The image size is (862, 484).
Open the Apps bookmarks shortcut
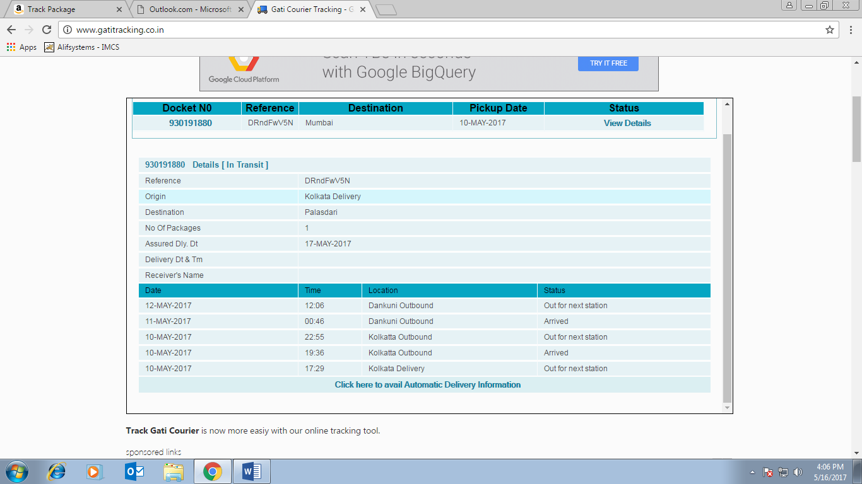[x=21, y=47]
